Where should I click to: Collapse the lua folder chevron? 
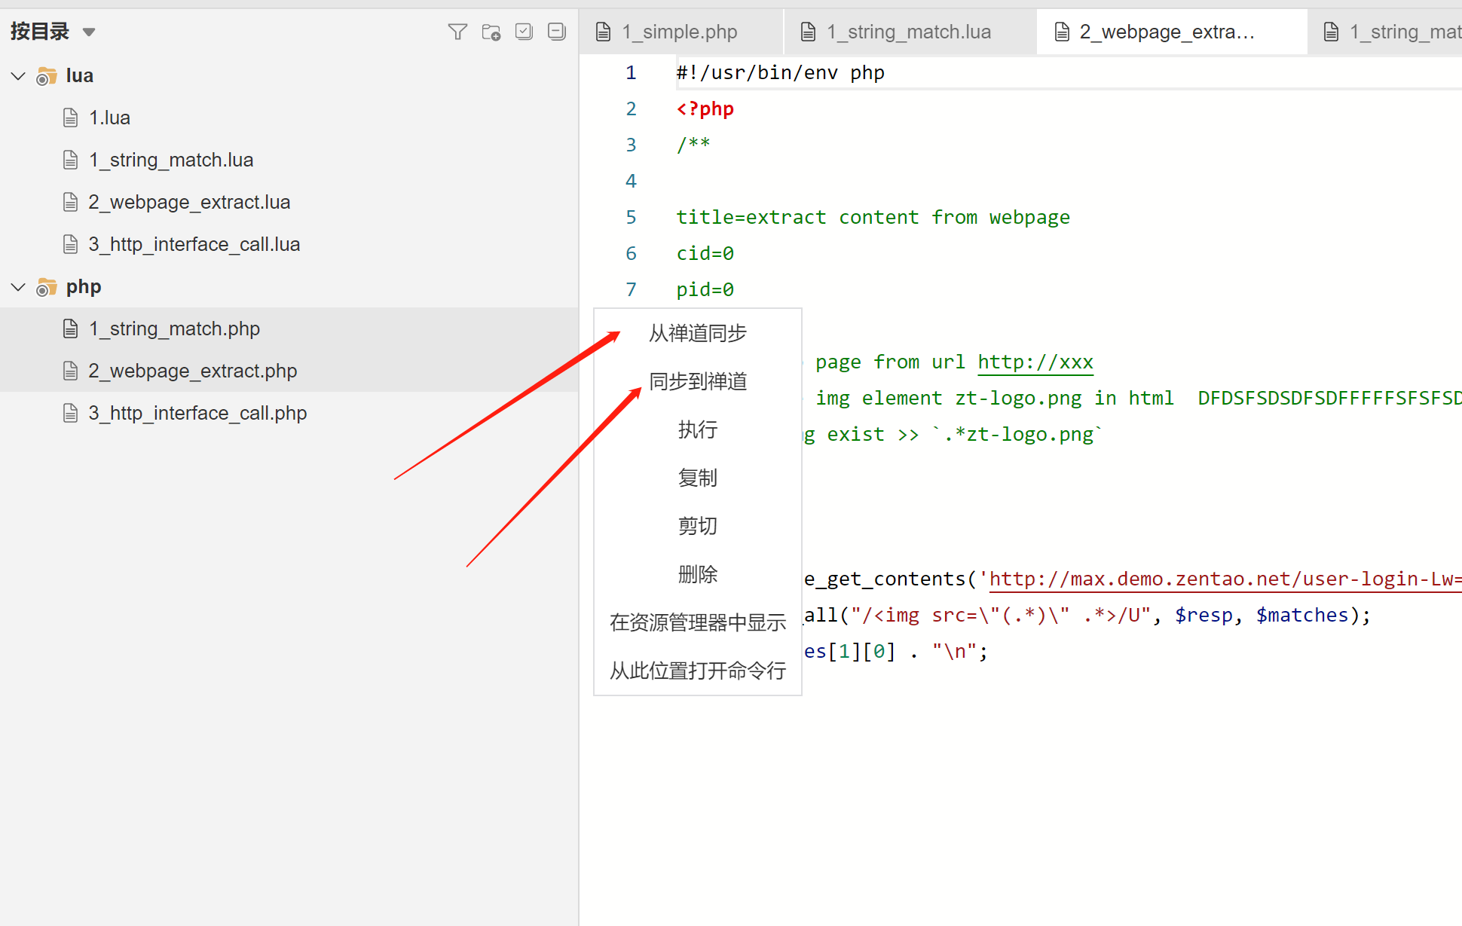click(x=19, y=76)
